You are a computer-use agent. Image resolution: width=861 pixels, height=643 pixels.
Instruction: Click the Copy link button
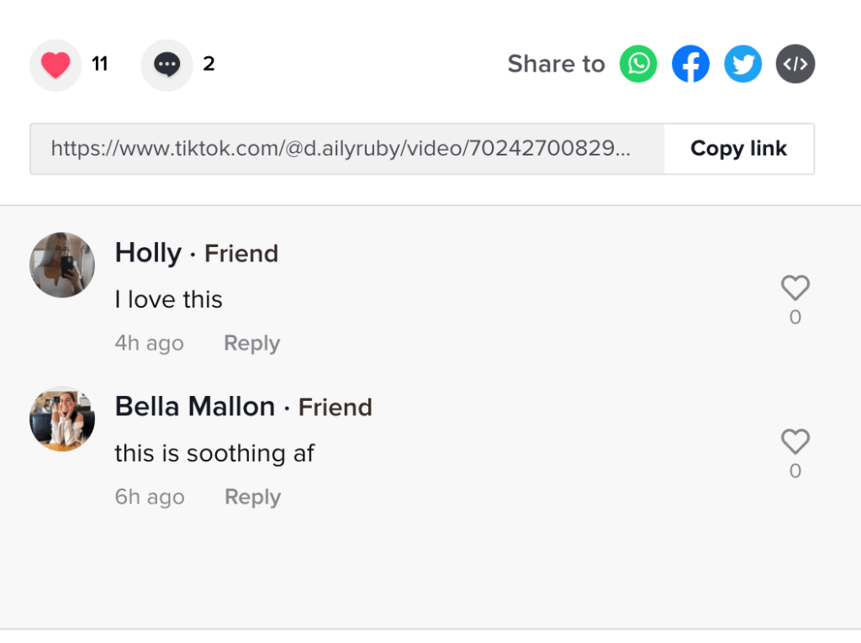(x=738, y=149)
